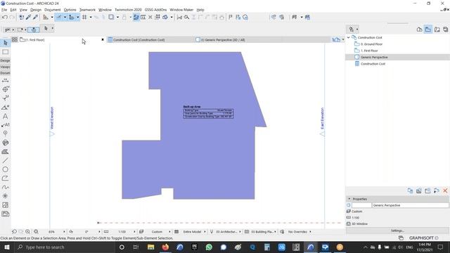The width and height of the screenshot is (450, 253).
Task: Click the Settings... button in Navigator
Action: 397,231
